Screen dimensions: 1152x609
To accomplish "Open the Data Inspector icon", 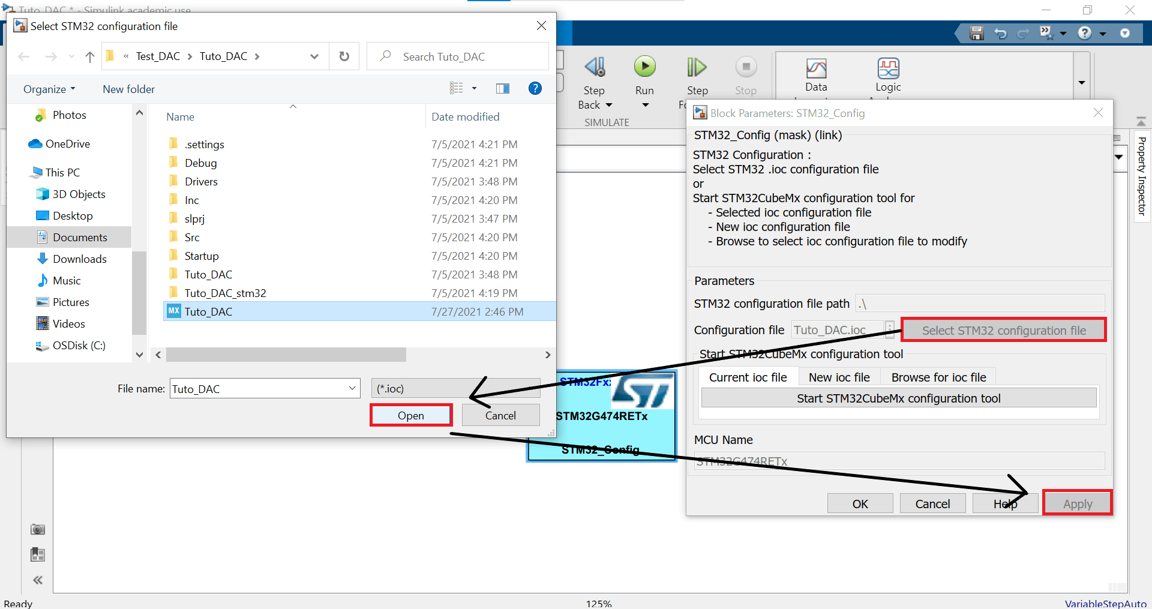I will pos(816,68).
